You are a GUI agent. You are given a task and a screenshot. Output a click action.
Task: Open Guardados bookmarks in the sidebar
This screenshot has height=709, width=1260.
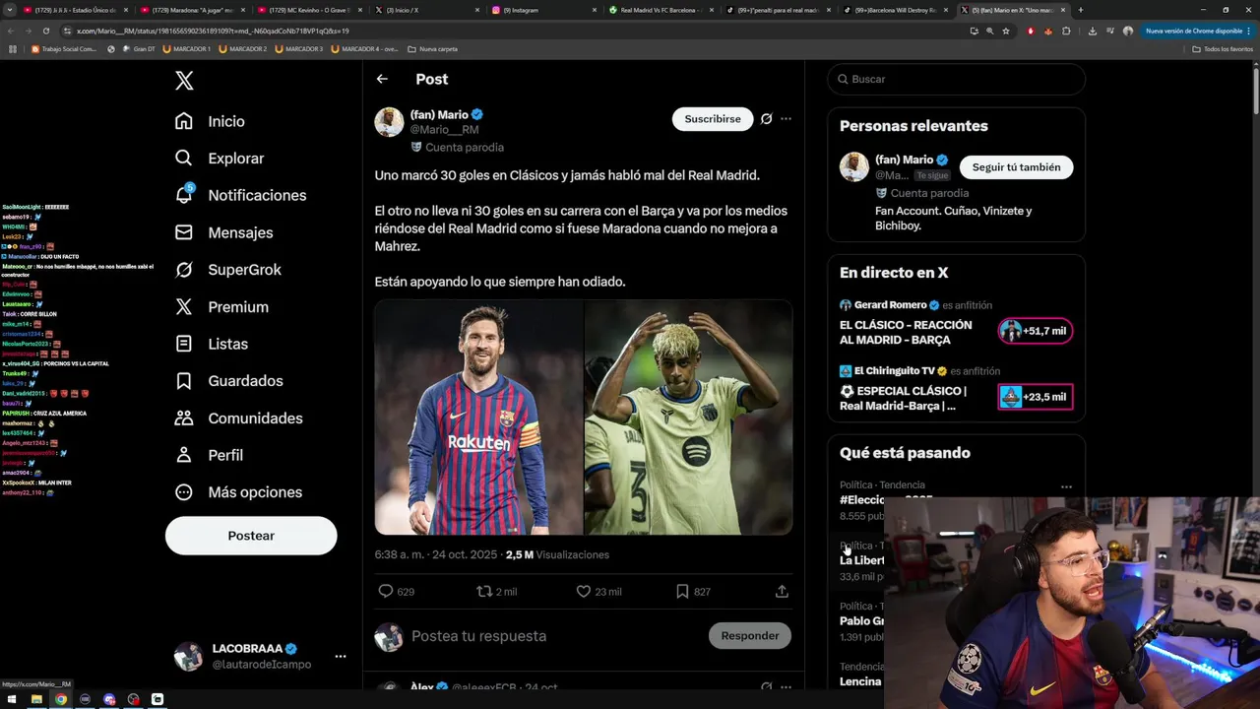pyautogui.click(x=228, y=381)
